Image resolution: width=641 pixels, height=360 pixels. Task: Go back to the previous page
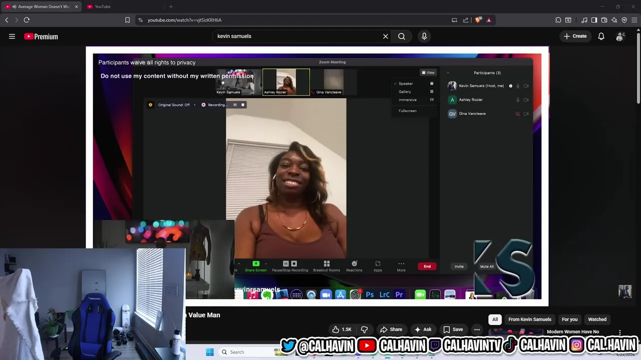coord(7,20)
